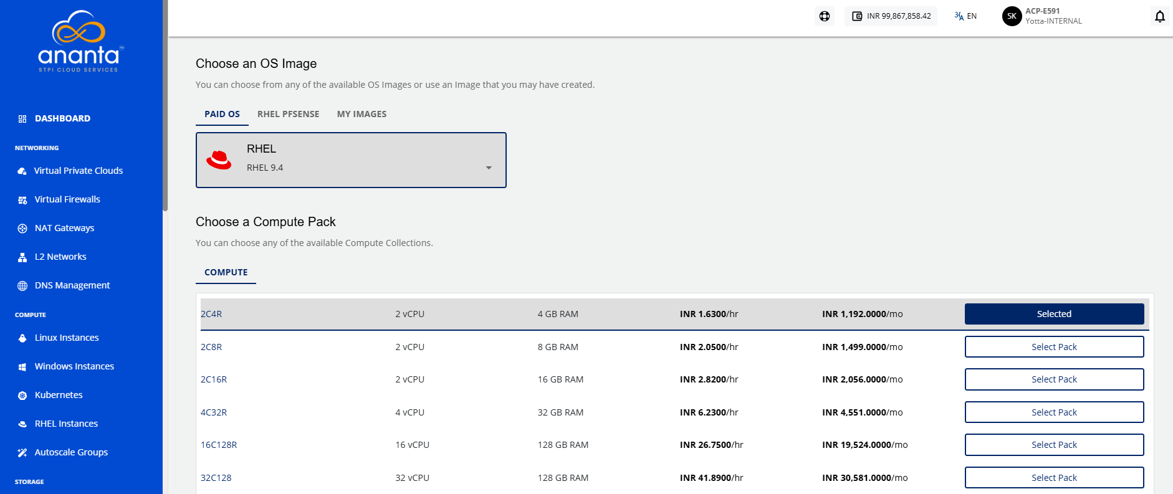
Task: Switch to the PAID OS tab
Action: (x=223, y=115)
